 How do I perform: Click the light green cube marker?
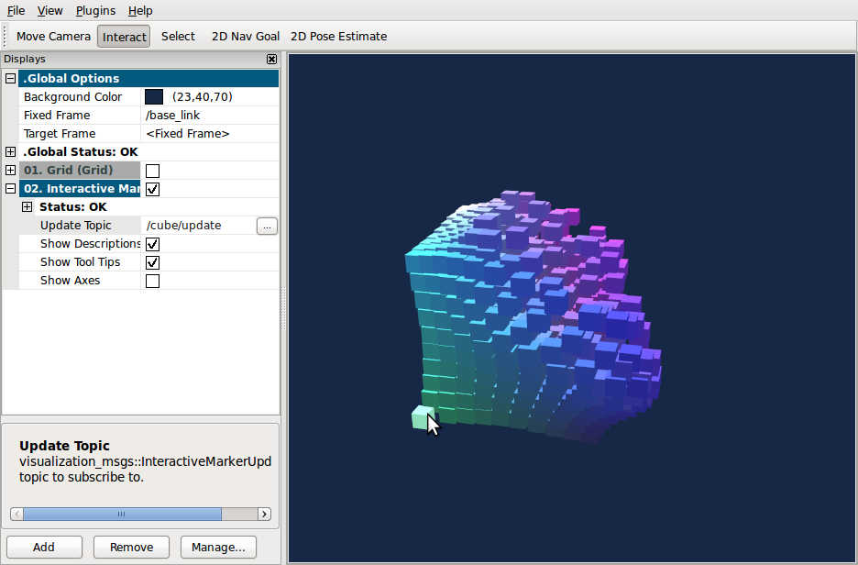(x=421, y=417)
